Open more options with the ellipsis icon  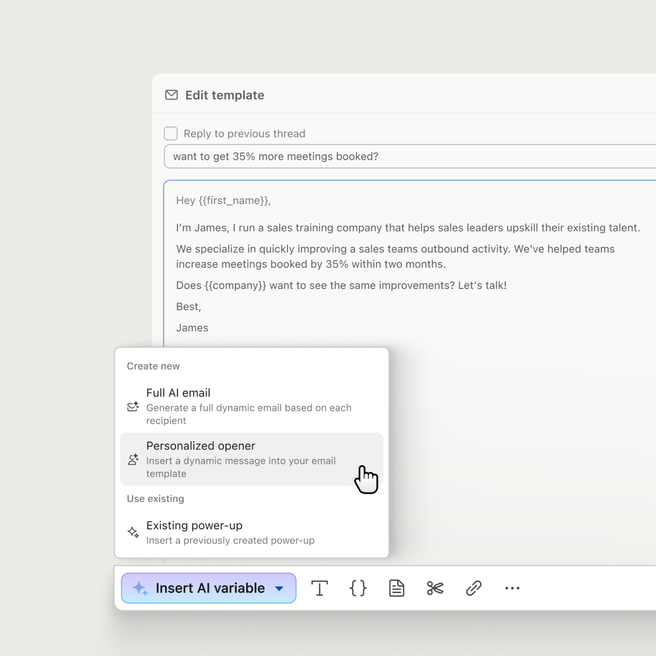pos(512,588)
